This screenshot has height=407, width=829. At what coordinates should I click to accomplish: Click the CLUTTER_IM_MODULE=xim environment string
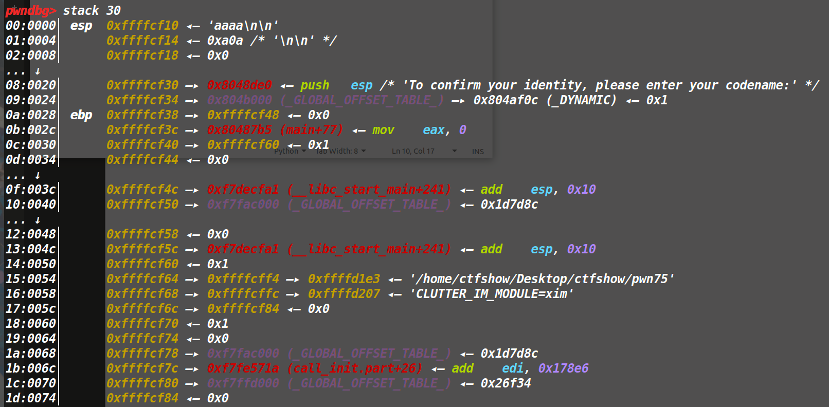coord(491,294)
